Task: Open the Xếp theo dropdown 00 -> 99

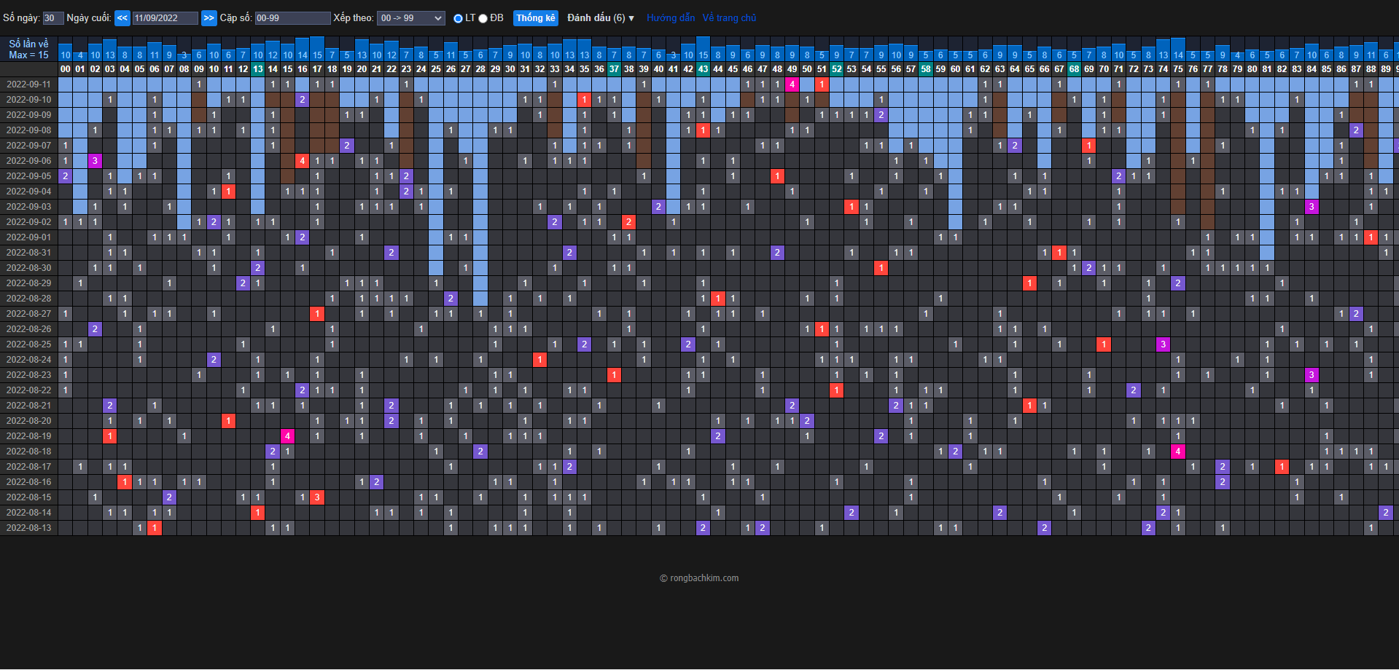Action: pos(410,18)
